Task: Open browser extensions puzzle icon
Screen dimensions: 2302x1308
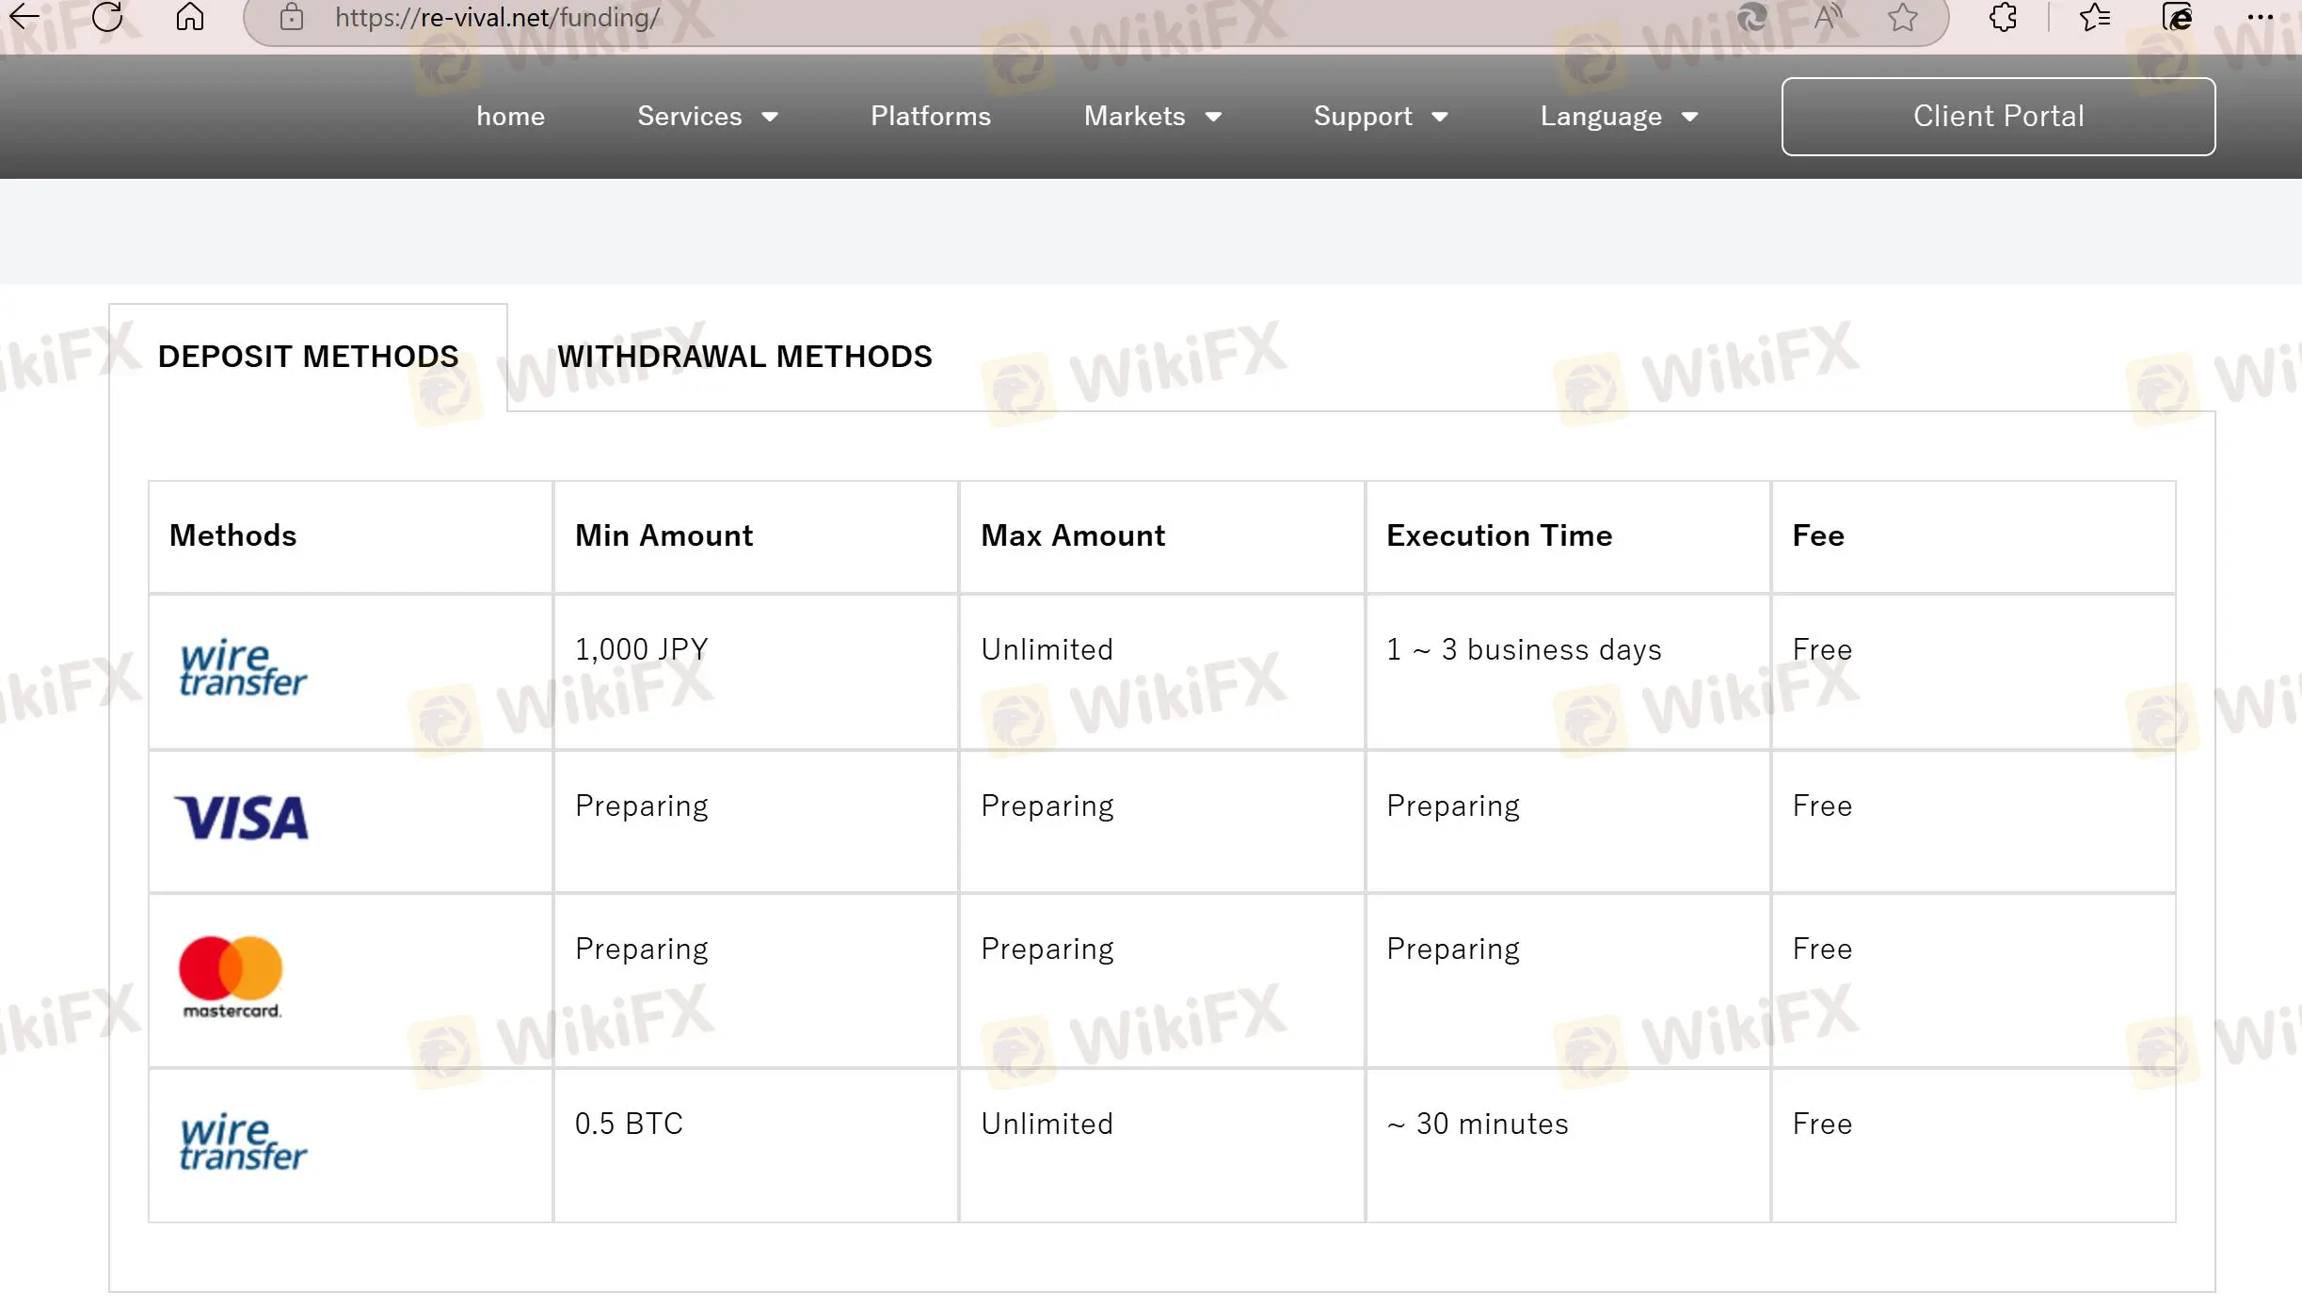Action: tap(2003, 17)
